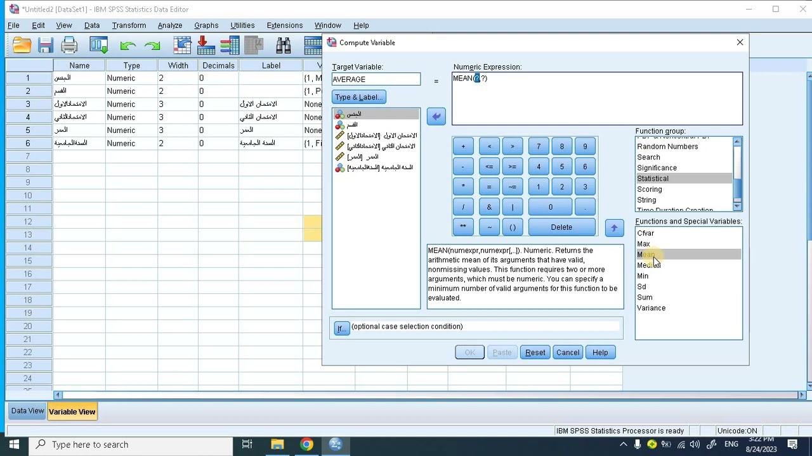This screenshot has width=812, height=456.
Task: Click the Function group scrollbar up arrow
Action: pos(737,141)
